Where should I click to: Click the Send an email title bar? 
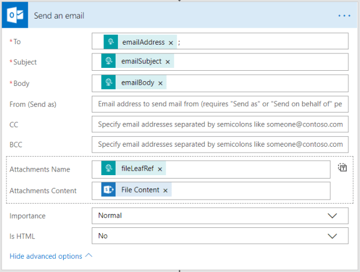[174, 16]
